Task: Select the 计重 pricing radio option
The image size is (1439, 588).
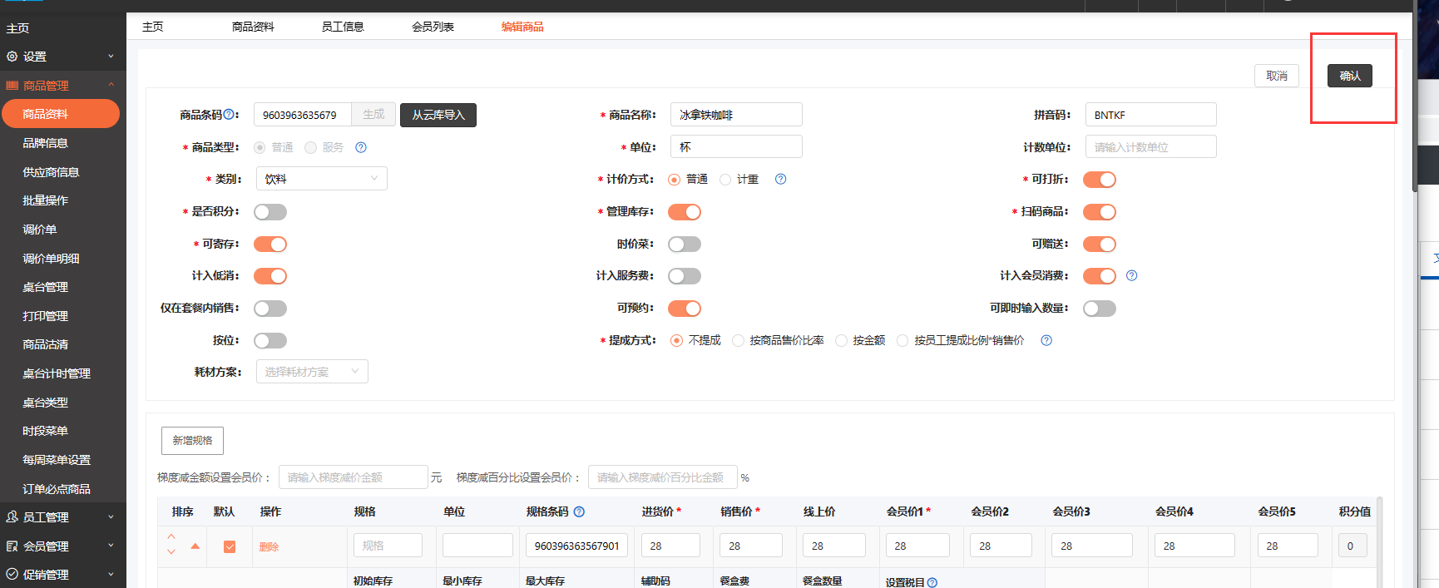Action: coord(725,180)
